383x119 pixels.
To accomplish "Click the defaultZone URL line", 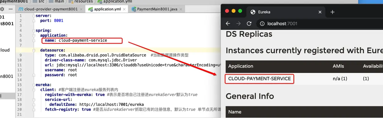I will tap(97, 105).
